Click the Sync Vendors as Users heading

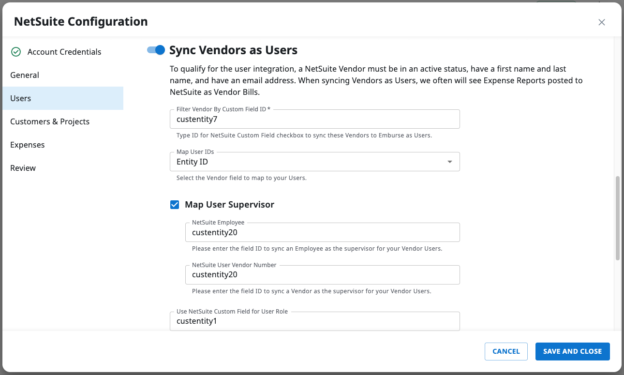click(x=233, y=50)
